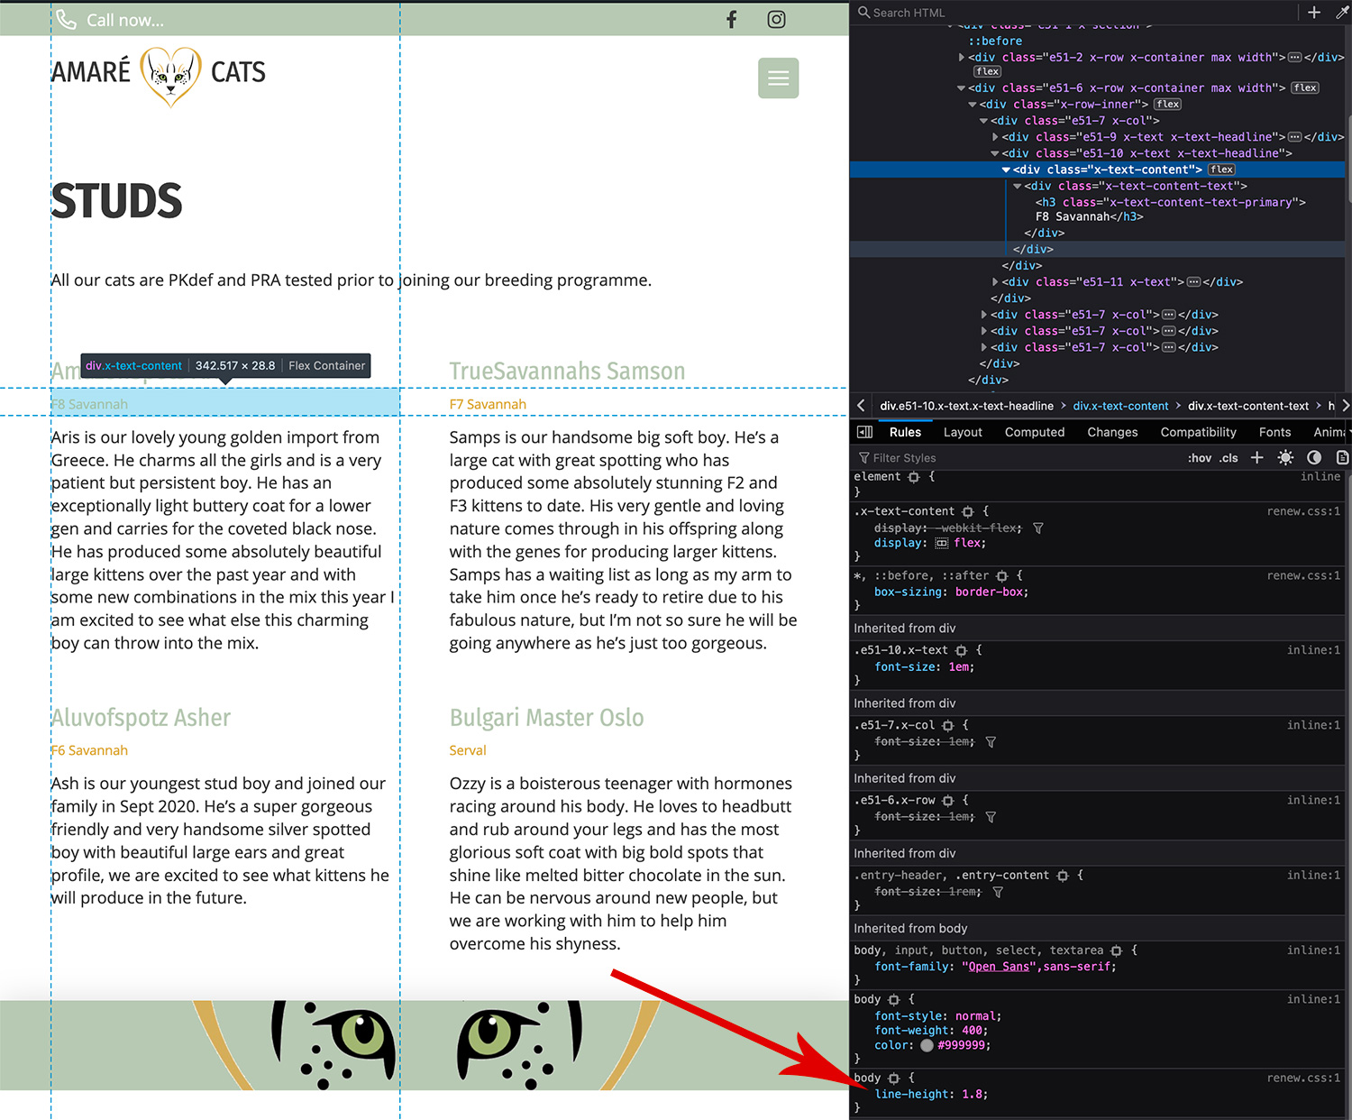Click the plus icon beside Search HTML
Image resolution: width=1352 pixels, height=1120 pixels.
point(1314,13)
